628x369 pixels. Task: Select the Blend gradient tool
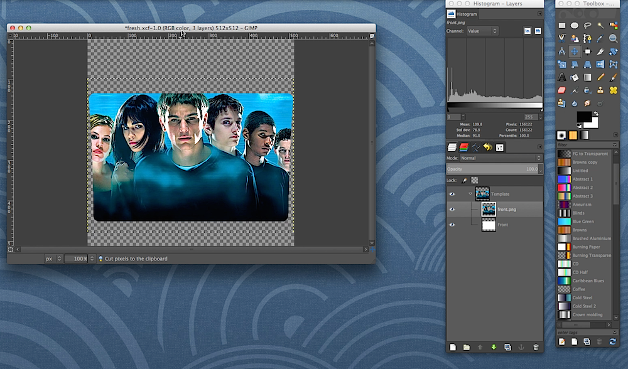pos(588,77)
